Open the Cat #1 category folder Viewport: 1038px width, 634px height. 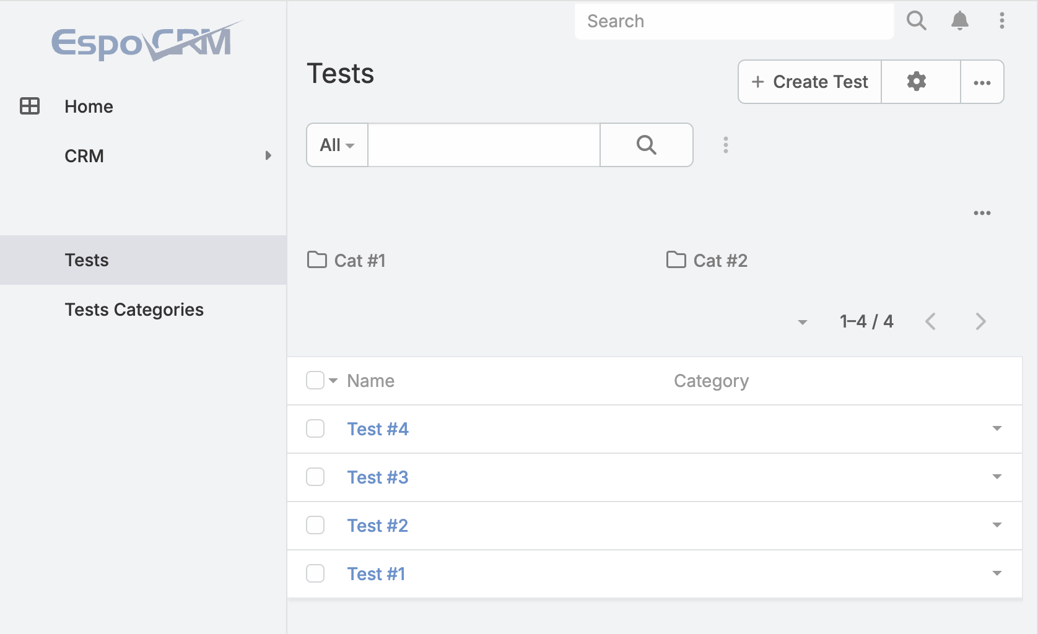[359, 260]
